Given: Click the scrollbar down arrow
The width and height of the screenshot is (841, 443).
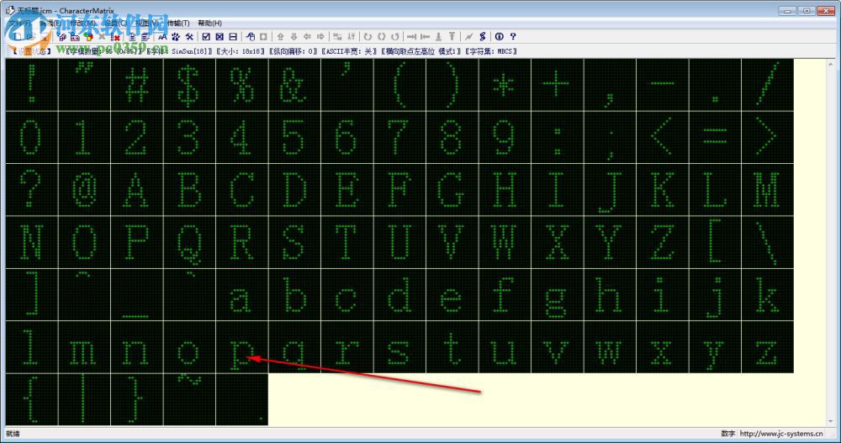Looking at the screenshot, I should point(831,421).
